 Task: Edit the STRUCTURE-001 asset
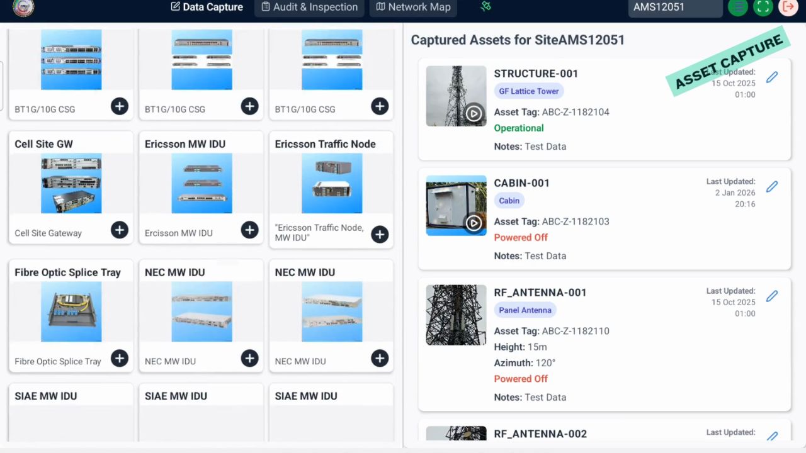(x=772, y=77)
